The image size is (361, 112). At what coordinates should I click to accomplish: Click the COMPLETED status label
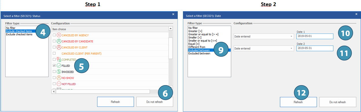pyautogui.click(x=69, y=60)
